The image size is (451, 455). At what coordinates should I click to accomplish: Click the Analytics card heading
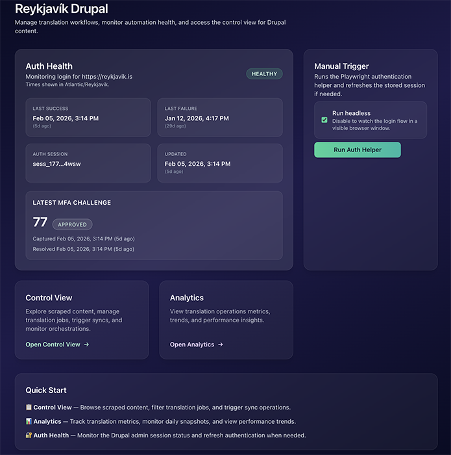click(187, 298)
